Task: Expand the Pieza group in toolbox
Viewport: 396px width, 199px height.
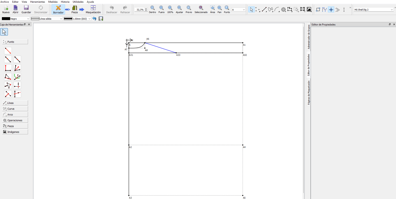Action: click(x=15, y=126)
